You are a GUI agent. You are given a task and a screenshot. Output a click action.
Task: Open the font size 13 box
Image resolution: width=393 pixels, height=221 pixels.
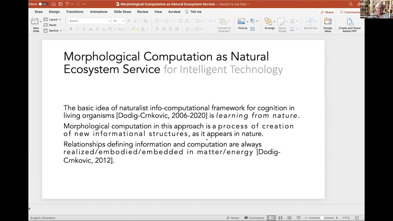(119, 21)
